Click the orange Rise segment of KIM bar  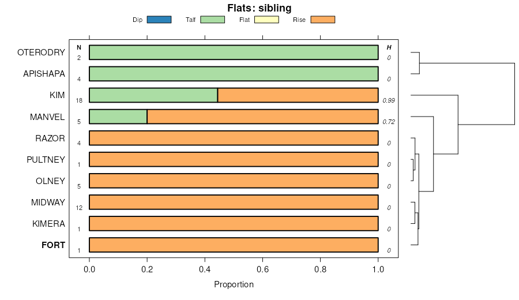click(298, 95)
